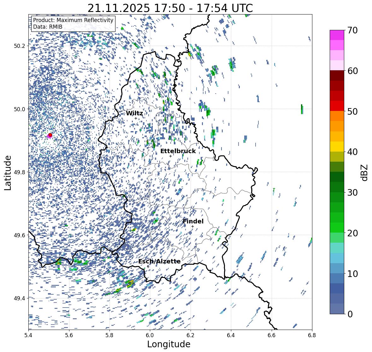The height and width of the screenshot is (352, 372).
Task: Click the plus marker below Findel label
Action: click(193, 227)
